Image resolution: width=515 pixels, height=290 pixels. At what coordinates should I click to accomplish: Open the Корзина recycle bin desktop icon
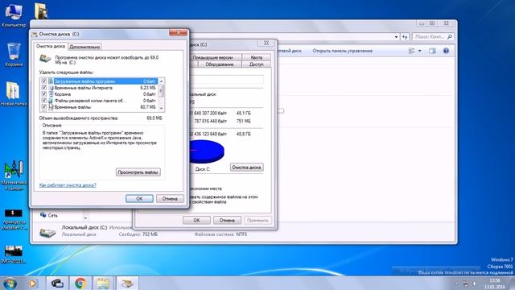[14, 54]
